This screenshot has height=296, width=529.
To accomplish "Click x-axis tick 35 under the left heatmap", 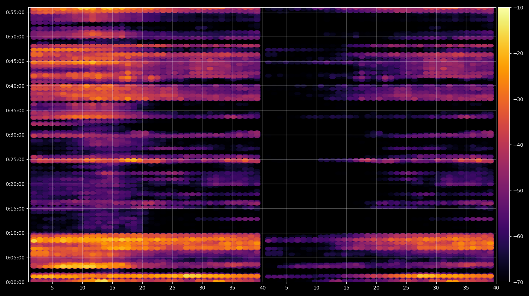I will [x=232, y=288].
